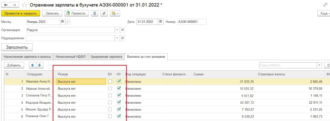Uncheck НУ checkbox for Степанов Петр
This screenshot has width=330, height=121.
point(119,95)
